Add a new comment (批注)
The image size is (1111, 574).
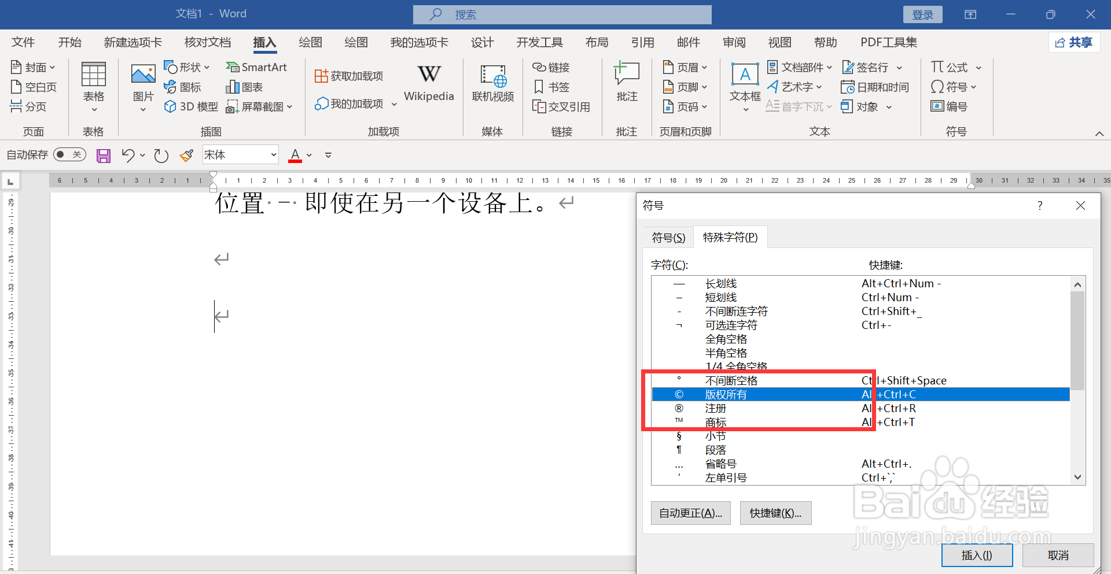click(627, 82)
